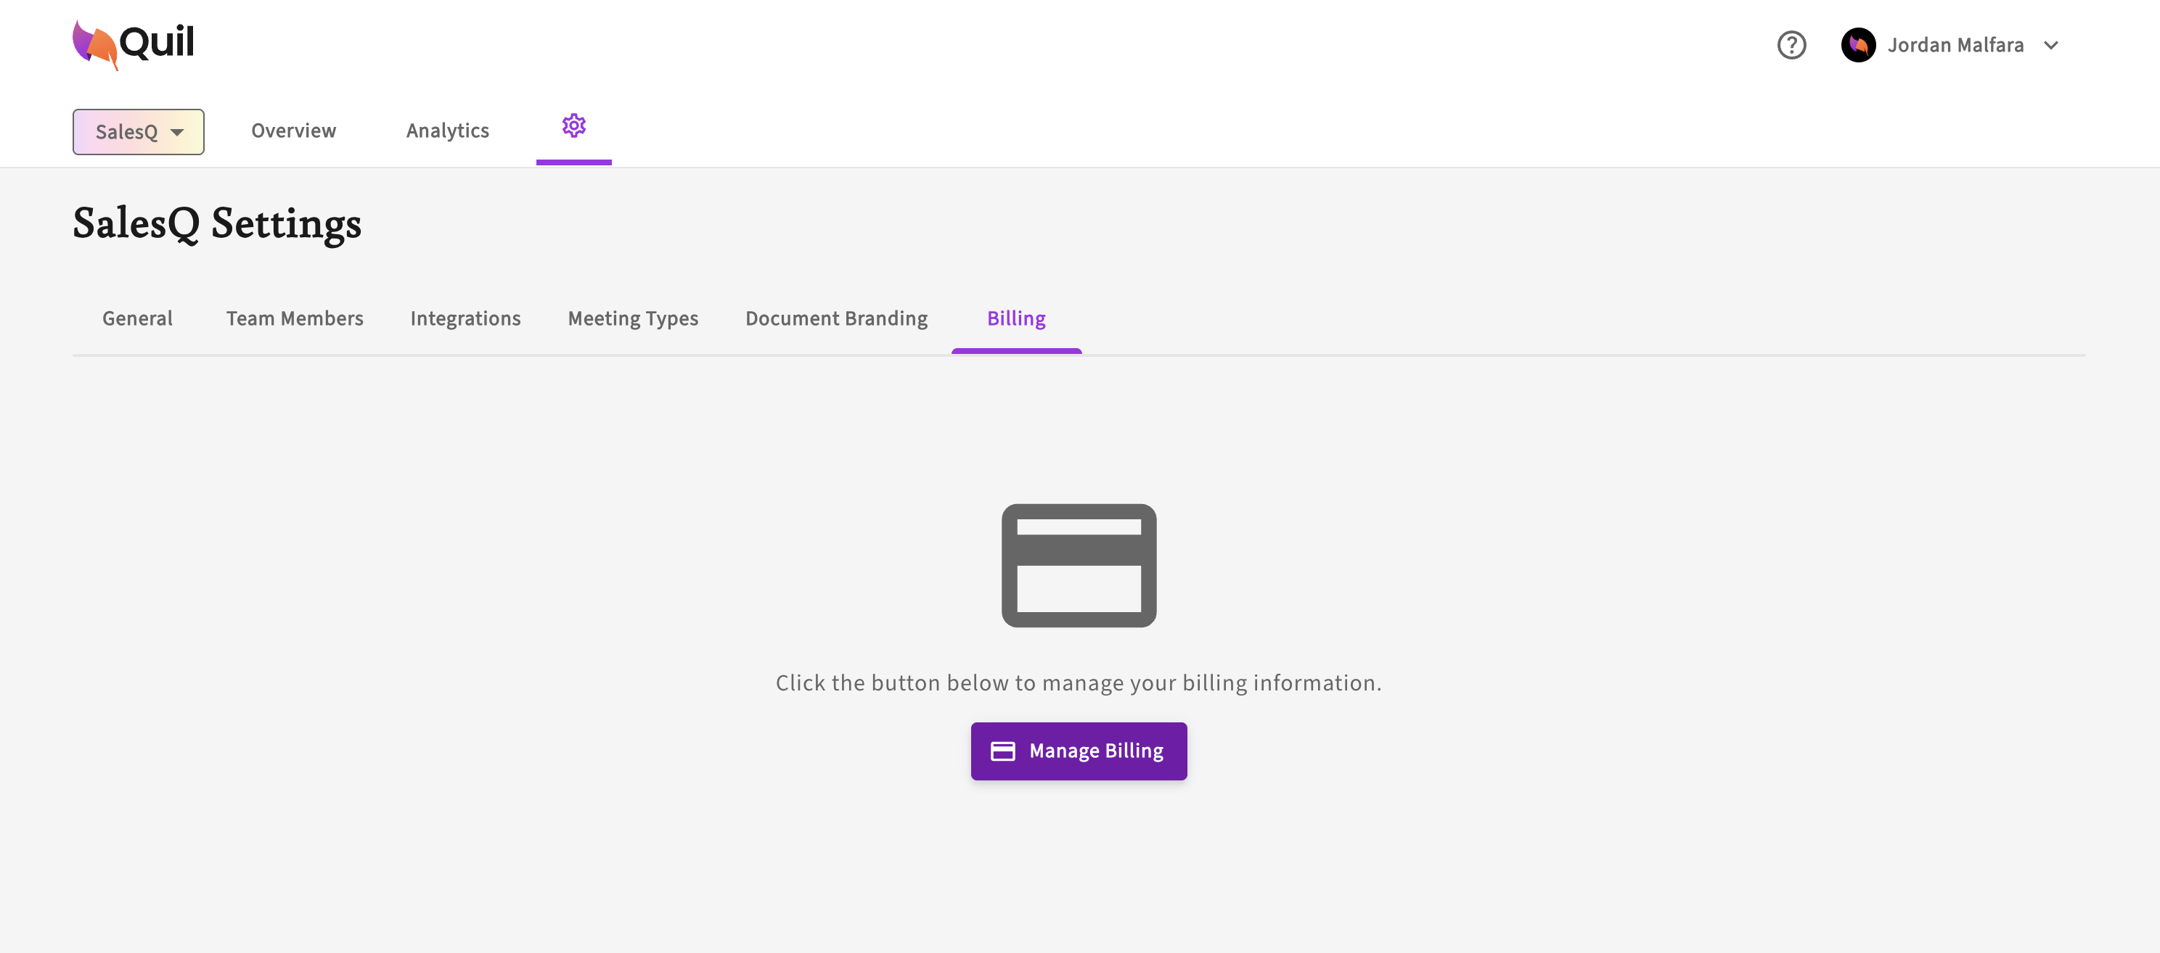Switch to the Integrations tab
The image size is (2160, 953).
click(x=465, y=318)
